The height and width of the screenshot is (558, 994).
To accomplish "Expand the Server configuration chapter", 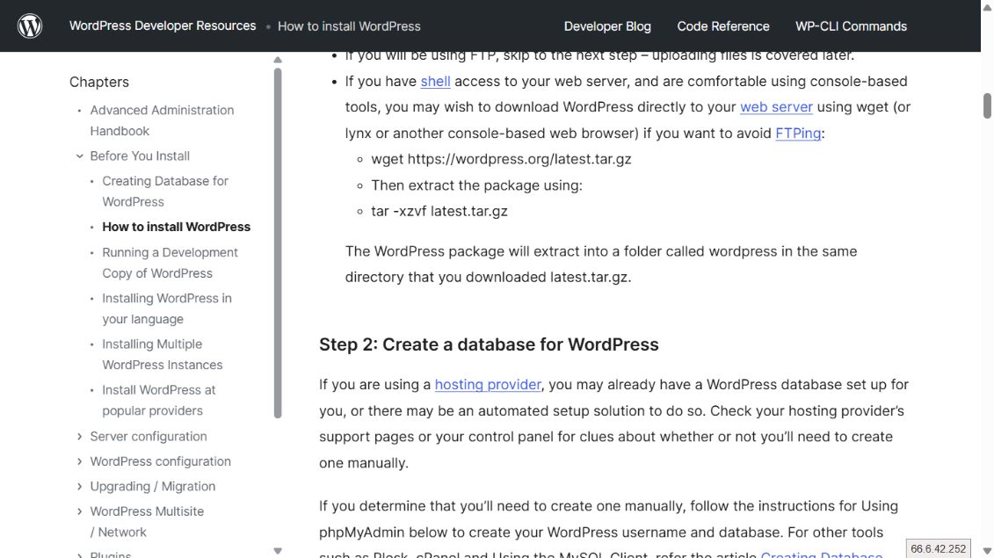I will [x=79, y=436].
